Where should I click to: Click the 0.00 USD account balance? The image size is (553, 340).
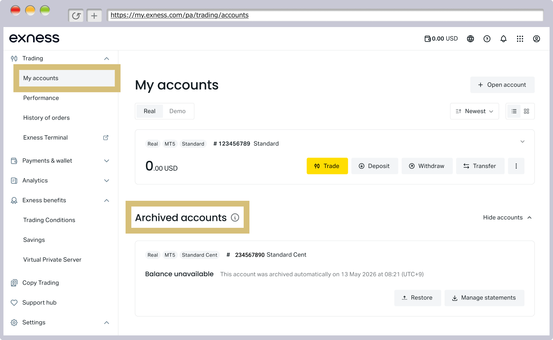(161, 166)
